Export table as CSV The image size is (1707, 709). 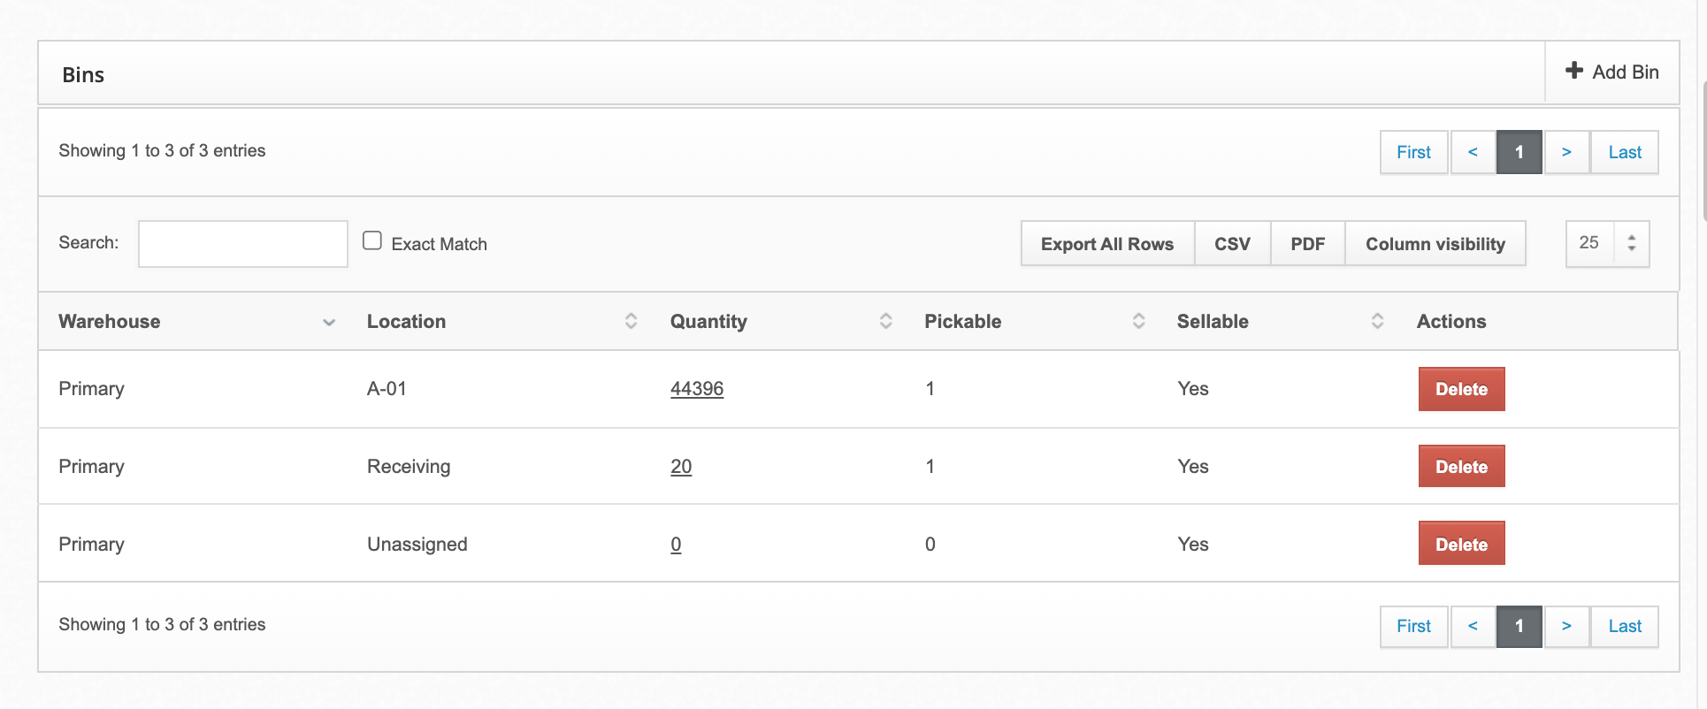[1232, 244]
